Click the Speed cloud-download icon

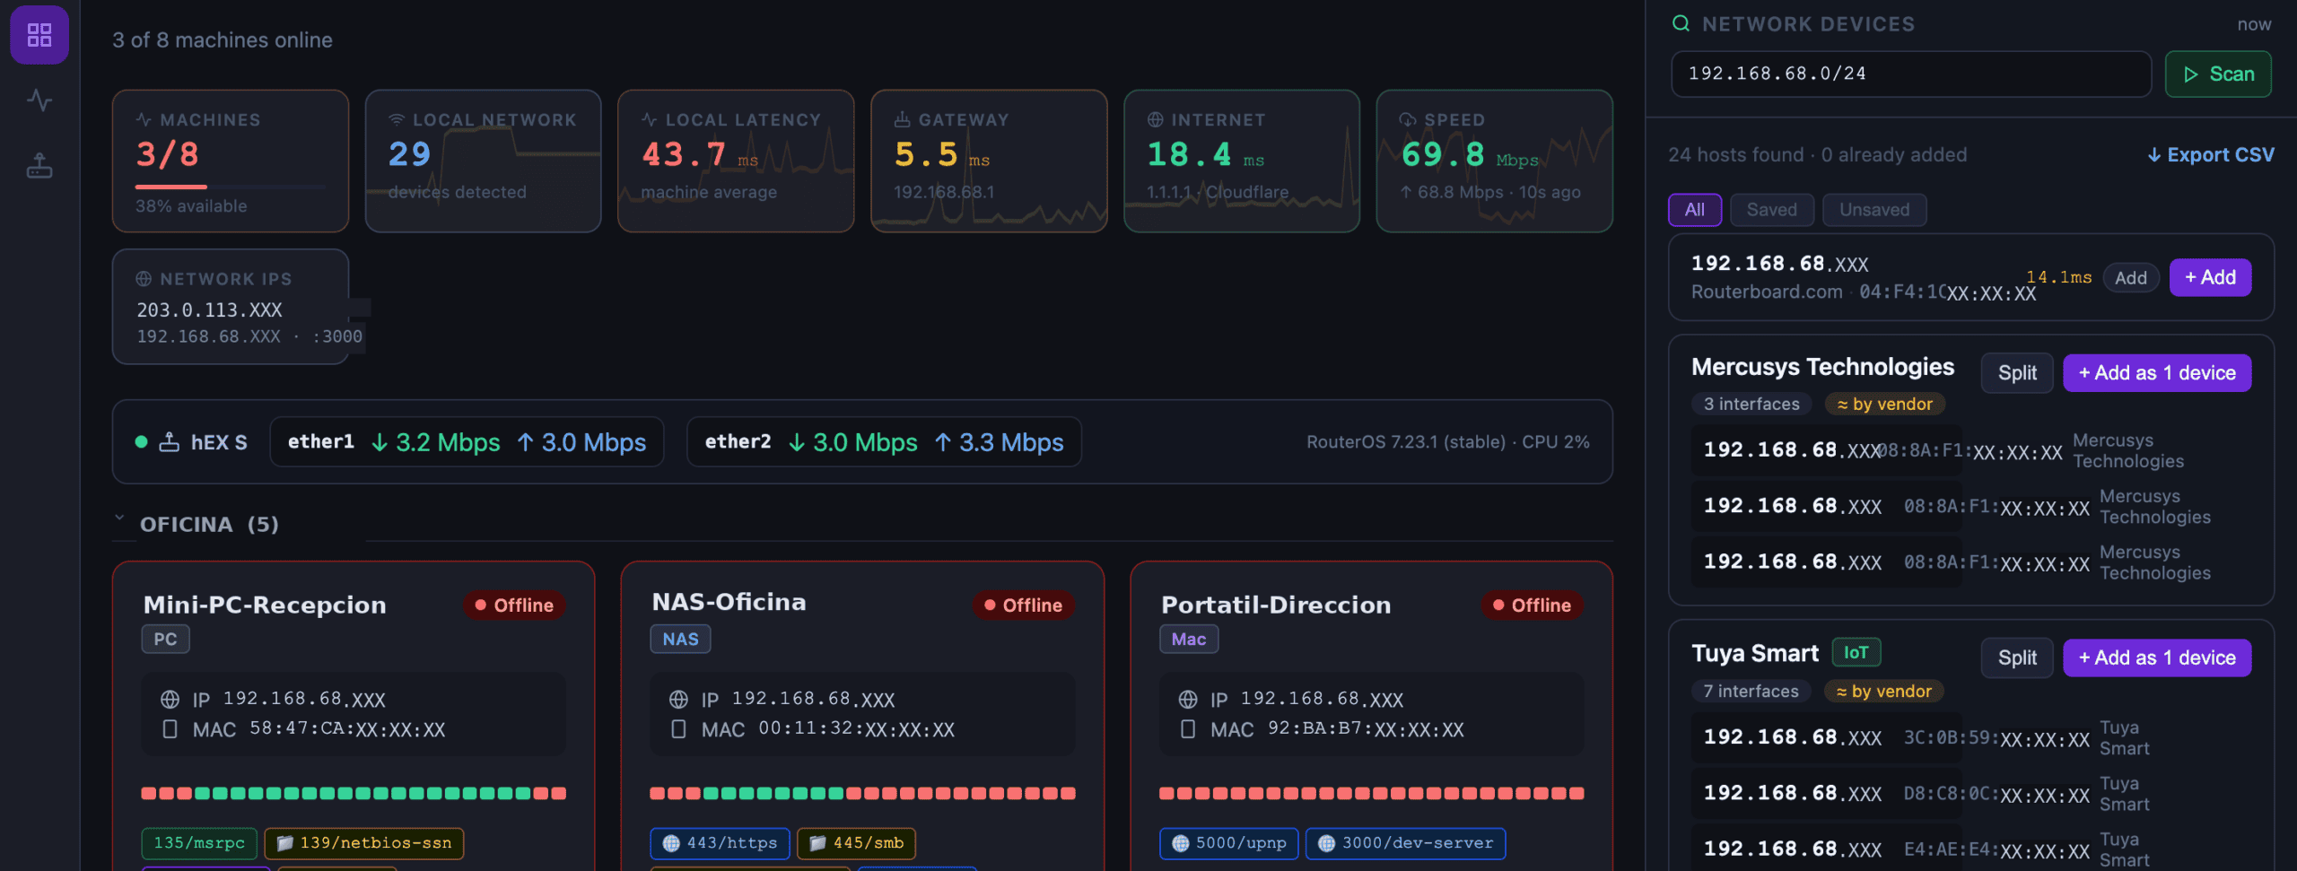[1408, 119]
